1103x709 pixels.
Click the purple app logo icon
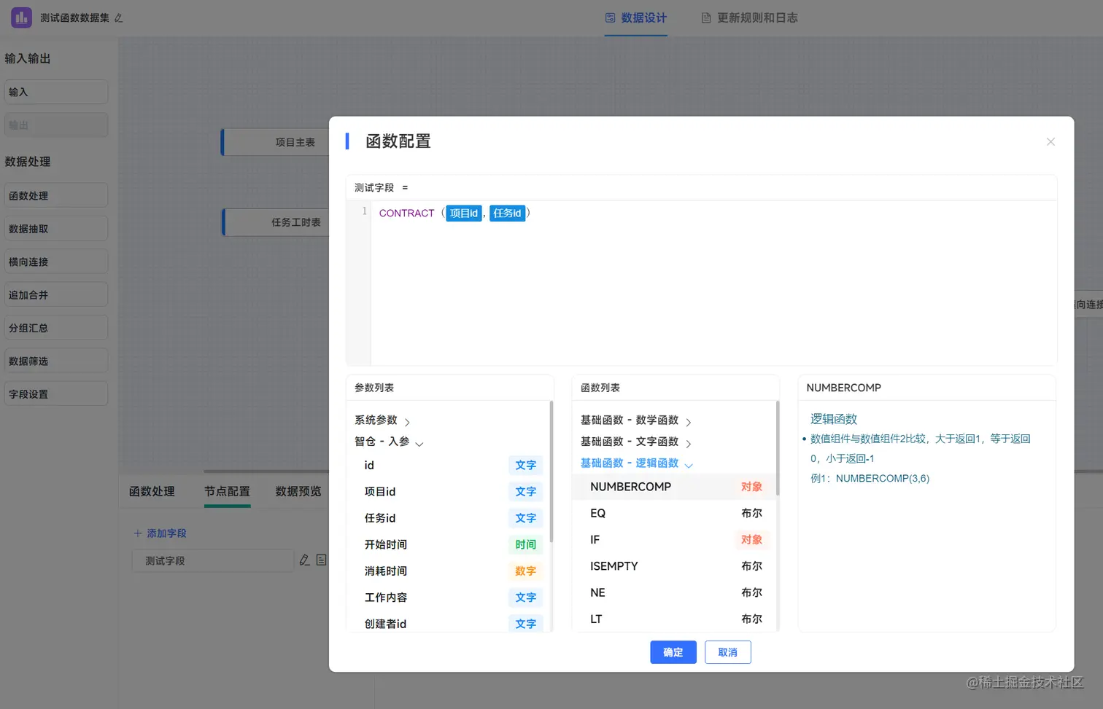[21, 17]
